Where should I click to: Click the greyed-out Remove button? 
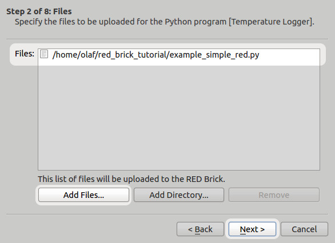[274, 195]
